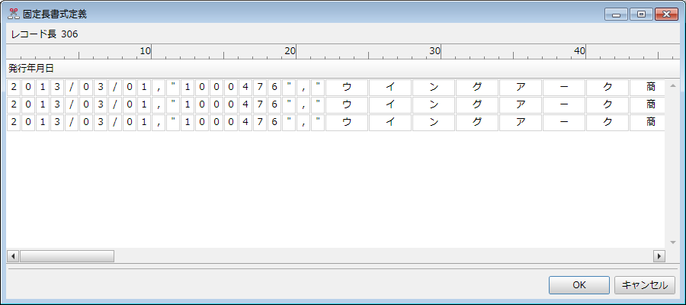Click the leading 2 cell in second row
The width and height of the screenshot is (686, 305).
(x=14, y=105)
